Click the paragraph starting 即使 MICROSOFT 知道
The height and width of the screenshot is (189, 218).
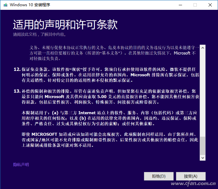[x=110, y=140]
